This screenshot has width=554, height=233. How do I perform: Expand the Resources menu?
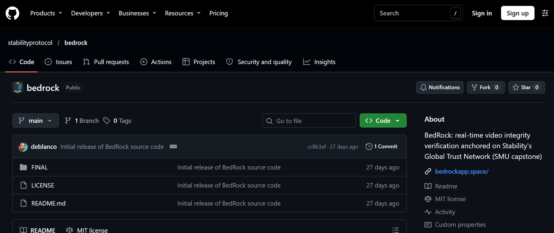coord(182,13)
